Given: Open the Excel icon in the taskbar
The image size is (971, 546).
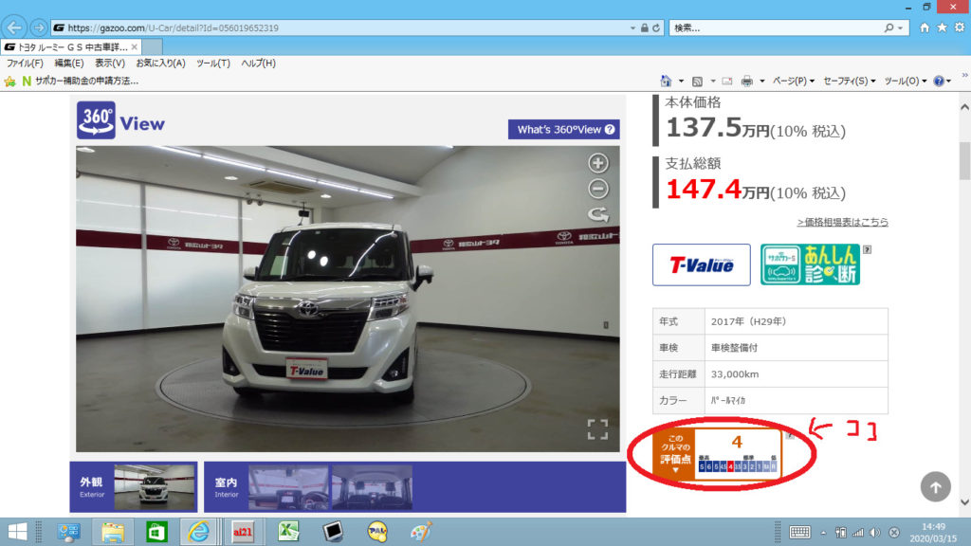Looking at the screenshot, I should pyautogui.click(x=288, y=532).
